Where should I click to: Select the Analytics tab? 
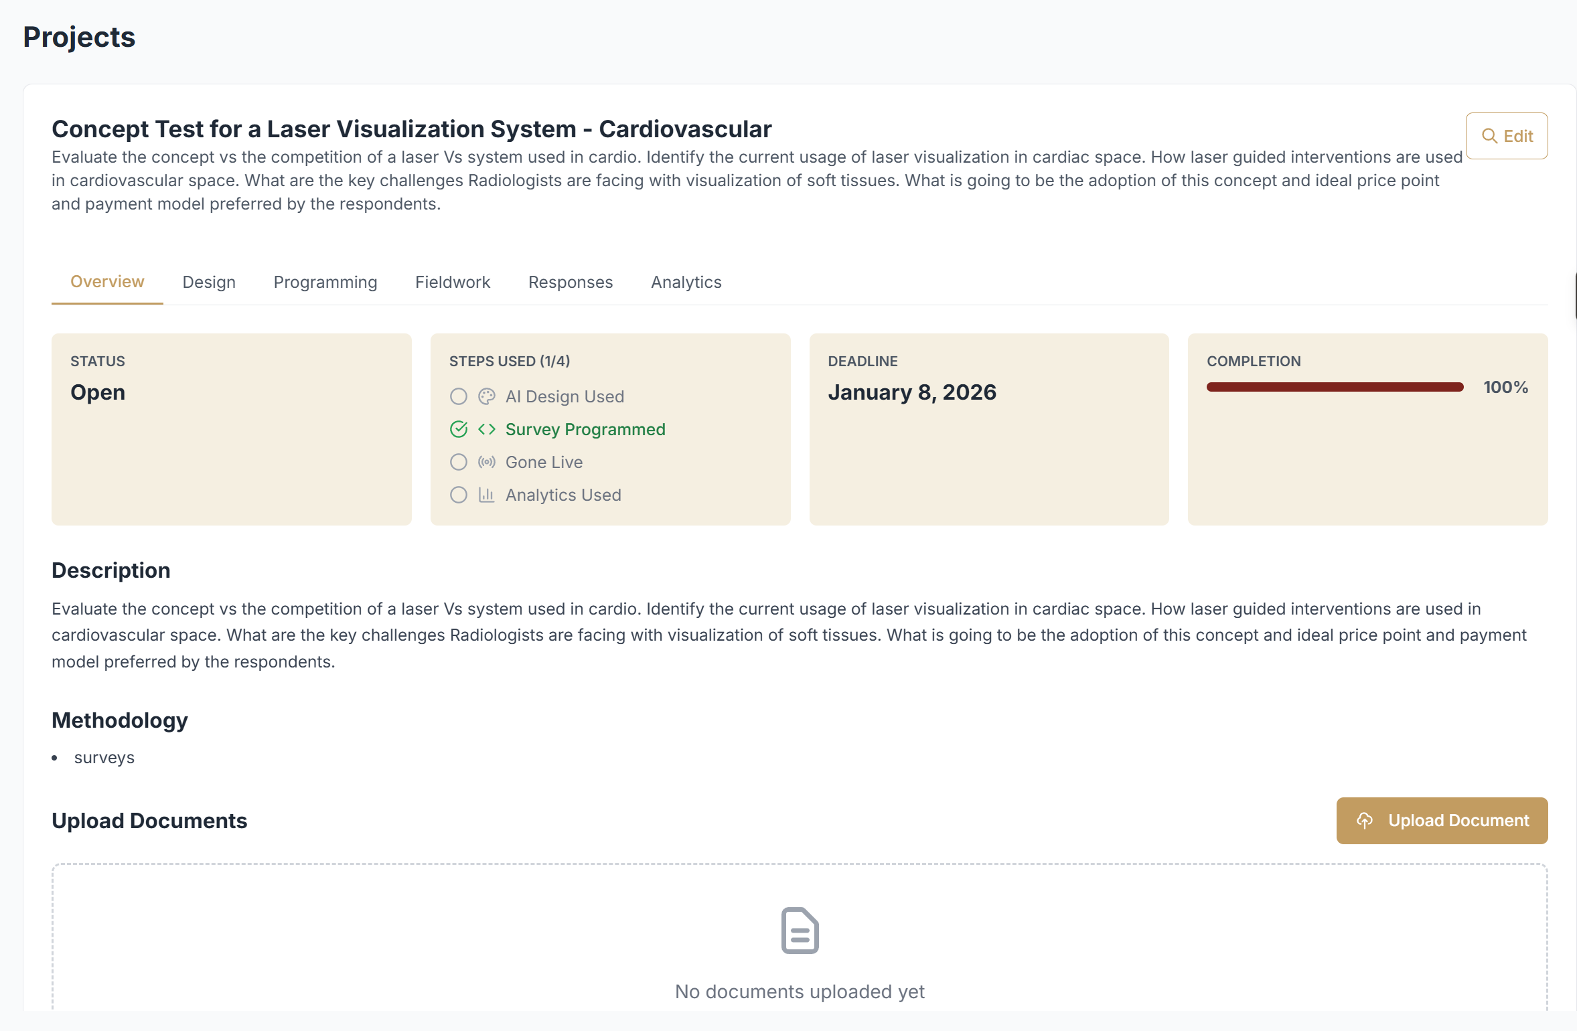pos(686,282)
